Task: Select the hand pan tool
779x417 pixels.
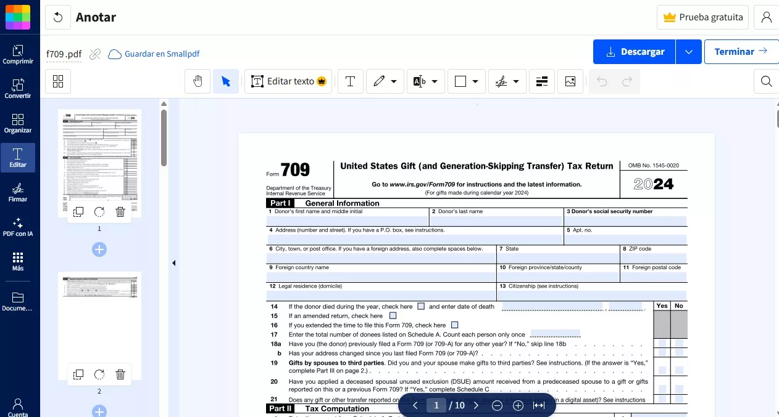Action: pyautogui.click(x=198, y=81)
